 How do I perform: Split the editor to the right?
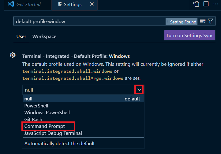(x=206, y=4)
